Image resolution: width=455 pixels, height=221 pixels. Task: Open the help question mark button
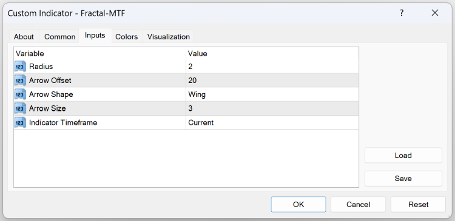point(402,13)
